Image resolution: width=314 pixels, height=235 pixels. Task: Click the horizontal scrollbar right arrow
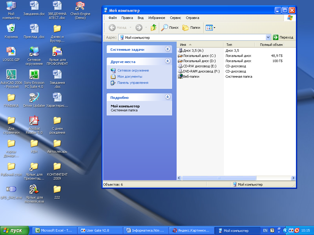point(293,178)
